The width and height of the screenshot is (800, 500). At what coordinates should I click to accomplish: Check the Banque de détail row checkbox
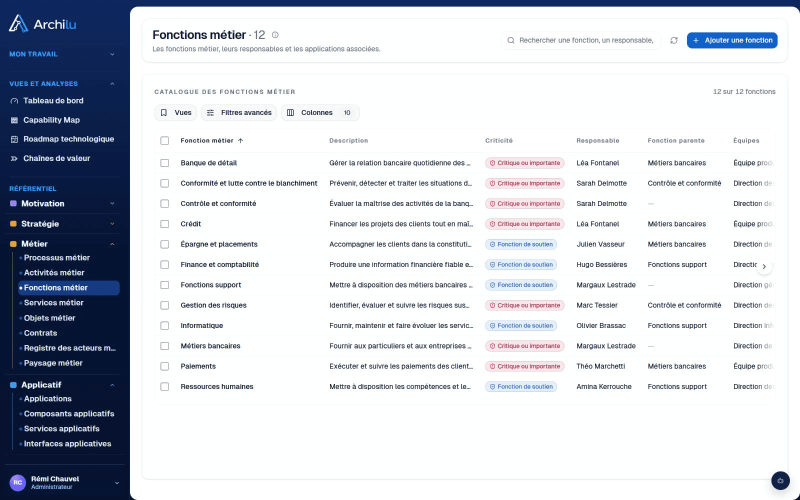pos(164,163)
